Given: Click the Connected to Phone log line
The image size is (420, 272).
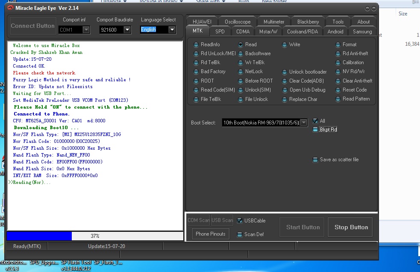Looking at the screenshot, I should click(x=41, y=114).
